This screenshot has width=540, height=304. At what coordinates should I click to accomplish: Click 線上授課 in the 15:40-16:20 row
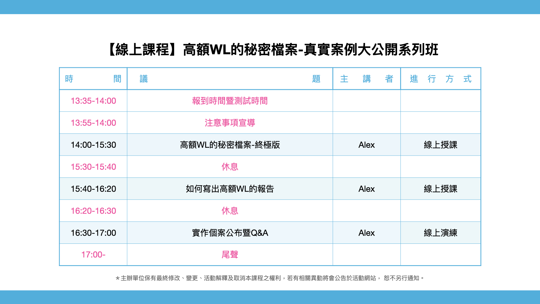pyautogui.click(x=440, y=189)
